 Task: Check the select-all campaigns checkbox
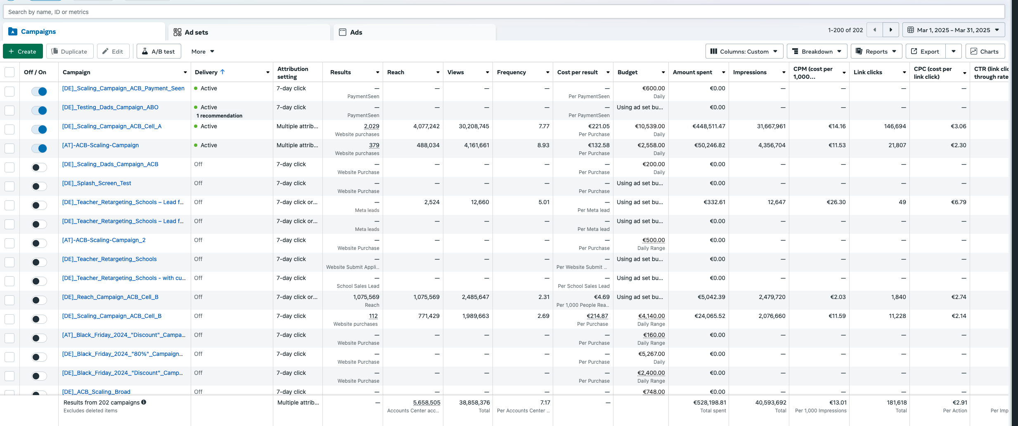9,72
